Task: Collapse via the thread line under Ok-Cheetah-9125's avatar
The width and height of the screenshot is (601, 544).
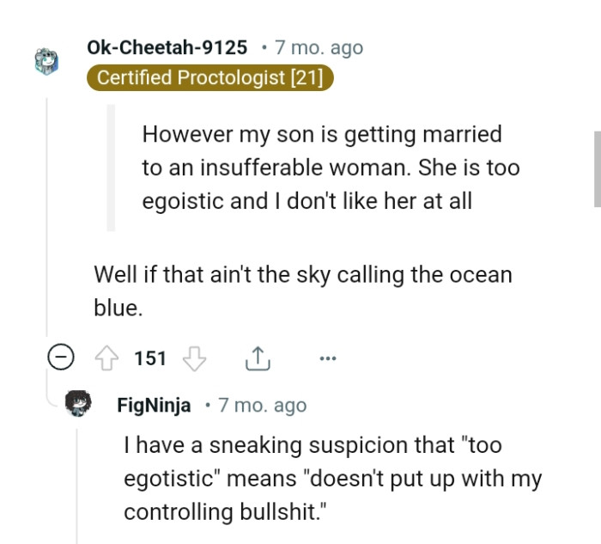Action: click(47, 215)
